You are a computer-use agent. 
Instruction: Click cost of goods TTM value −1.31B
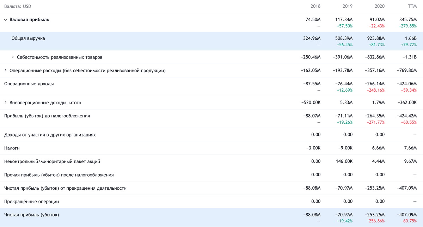click(410, 57)
